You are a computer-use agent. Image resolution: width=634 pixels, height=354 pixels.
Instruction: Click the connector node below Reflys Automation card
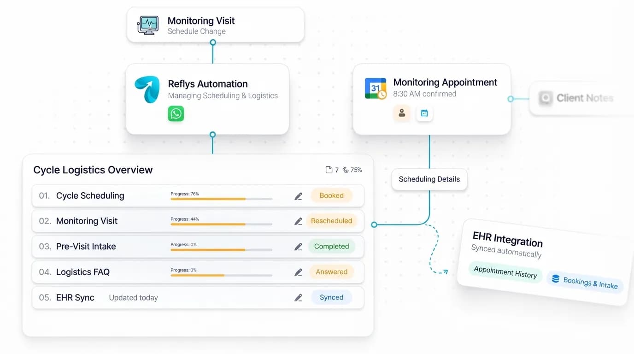click(x=213, y=135)
